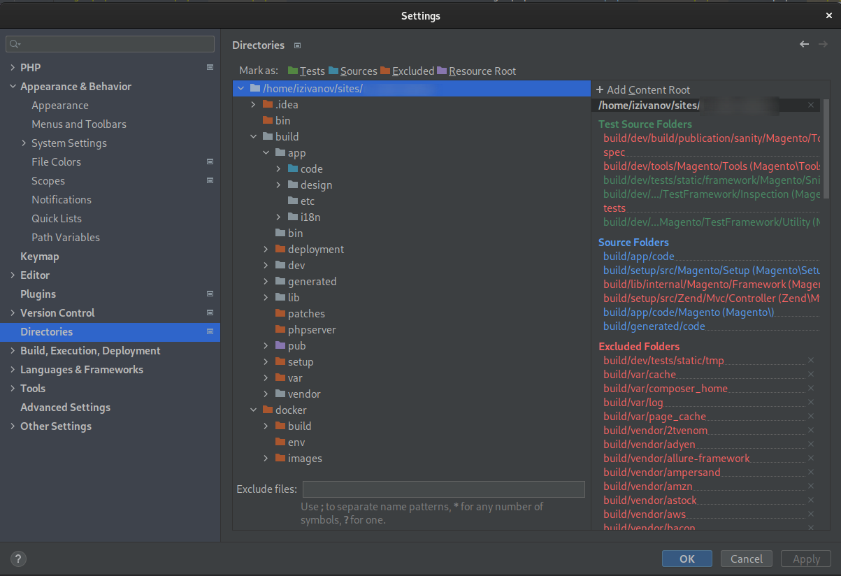
Task: Click project-level icon beside File Colors
Action: 210,161
